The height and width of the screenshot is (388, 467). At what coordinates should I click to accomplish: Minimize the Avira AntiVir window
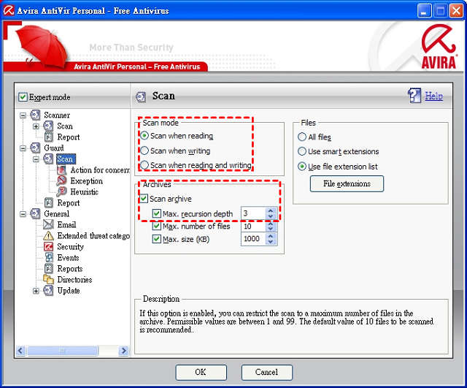tap(424, 11)
